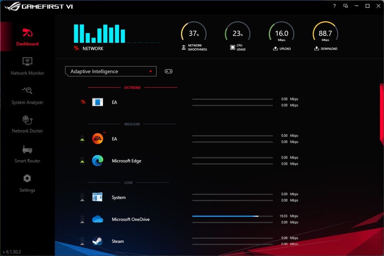Click the upload arrow icon
This screenshot has height=256, width=384.
pyautogui.click(x=276, y=48)
